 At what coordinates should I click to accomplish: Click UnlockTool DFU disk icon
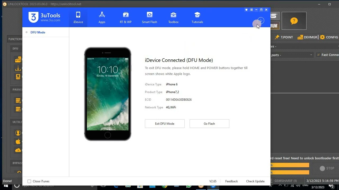18,77
